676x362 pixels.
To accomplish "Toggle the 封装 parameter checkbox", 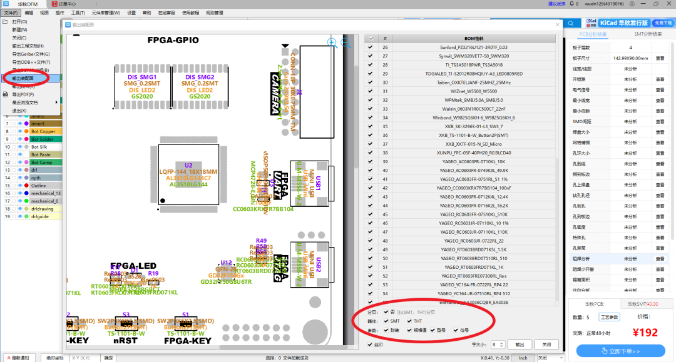I will point(386,330).
